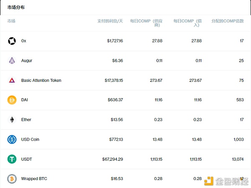Click the 分配的COMP总数 column header
The height and width of the screenshot is (188, 251).
click(x=228, y=21)
